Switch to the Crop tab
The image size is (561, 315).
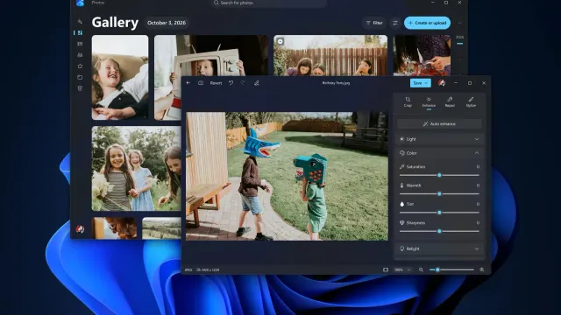pyautogui.click(x=408, y=101)
